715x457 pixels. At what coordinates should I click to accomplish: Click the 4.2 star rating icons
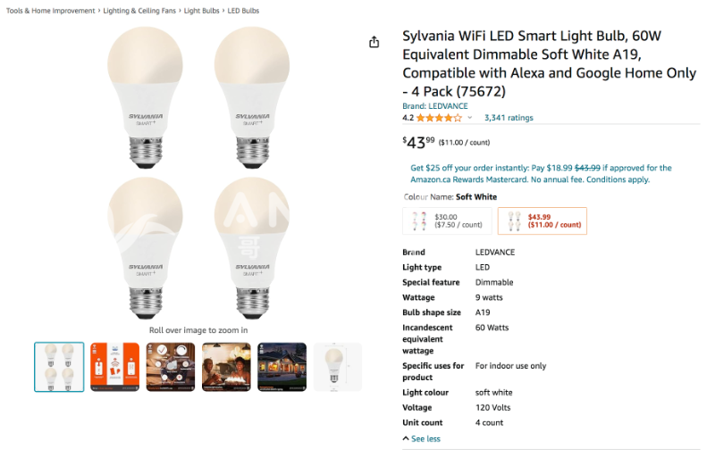(438, 118)
